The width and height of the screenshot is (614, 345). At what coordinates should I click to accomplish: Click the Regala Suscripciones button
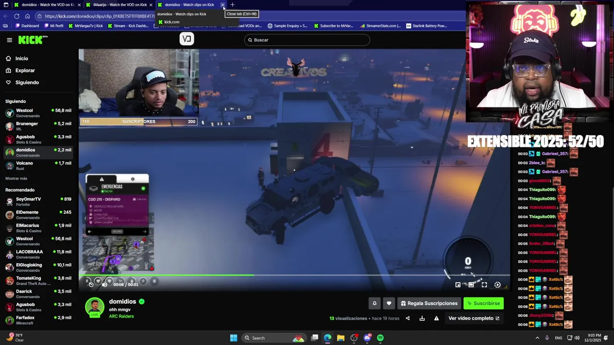(429, 303)
